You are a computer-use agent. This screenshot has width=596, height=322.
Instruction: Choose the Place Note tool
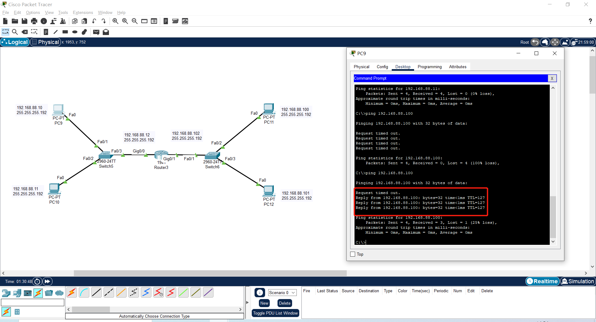[46, 32]
